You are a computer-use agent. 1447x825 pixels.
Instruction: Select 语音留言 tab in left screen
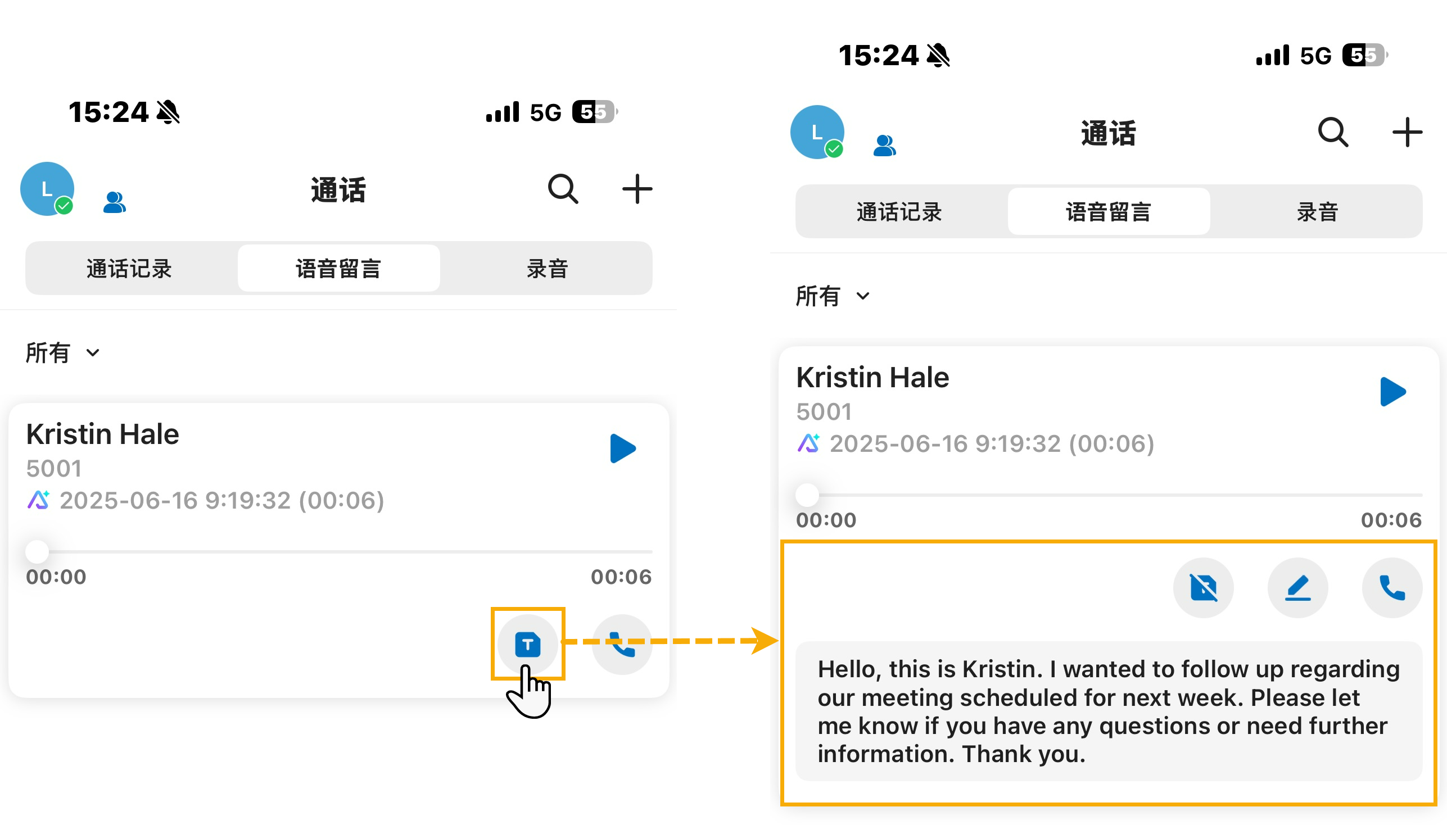(x=338, y=269)
